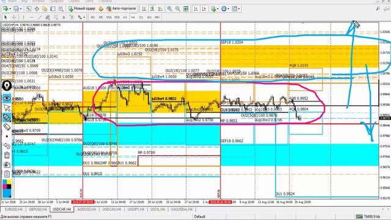
Task: Click the Новый ордер button
Action: (82, 9)
